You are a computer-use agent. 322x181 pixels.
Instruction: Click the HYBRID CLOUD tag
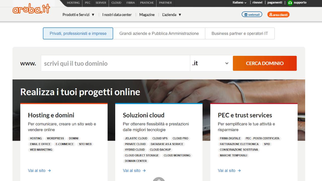coord(135,150)
